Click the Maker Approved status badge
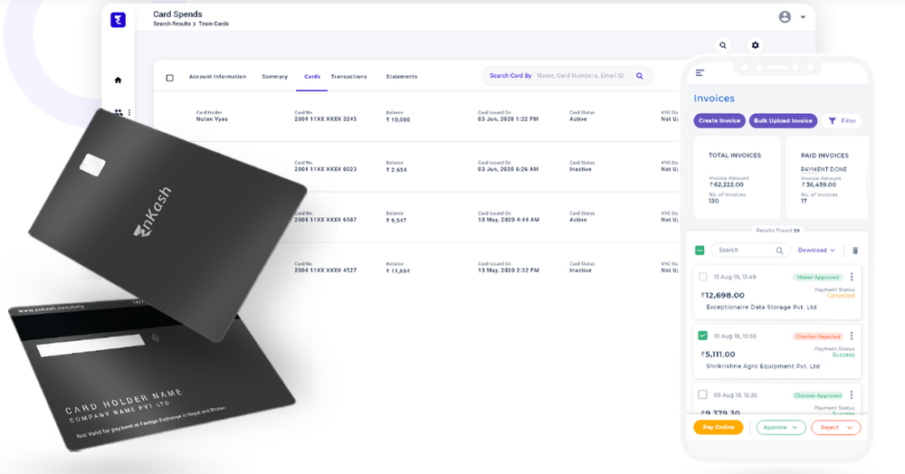 (817, 278)
